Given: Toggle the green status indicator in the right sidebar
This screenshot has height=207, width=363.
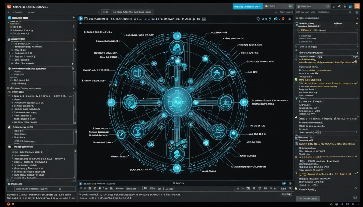Looking at the screenshot, I should pyautogui.click(x=295, y=80).
